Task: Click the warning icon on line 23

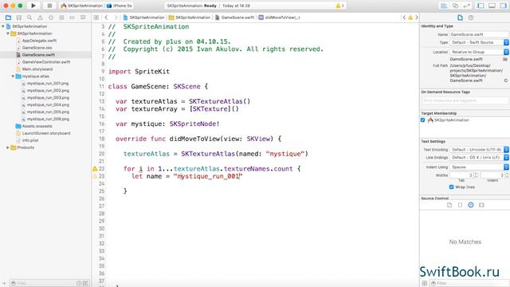Action: [95, 176]
